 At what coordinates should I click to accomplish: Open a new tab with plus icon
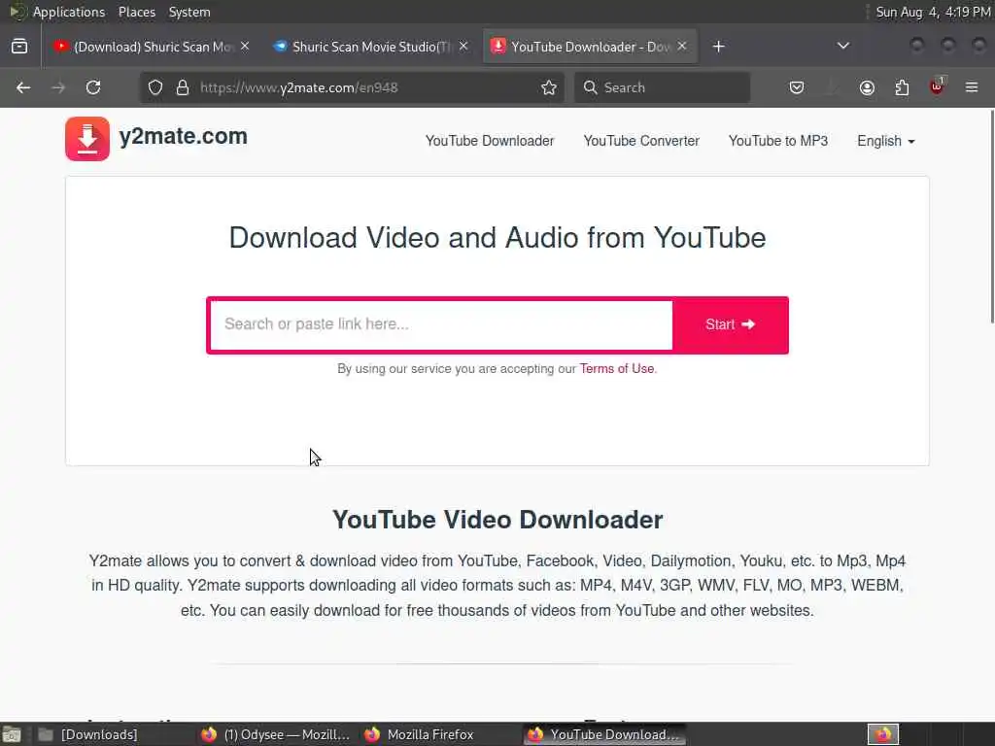[x=718, y=47]
